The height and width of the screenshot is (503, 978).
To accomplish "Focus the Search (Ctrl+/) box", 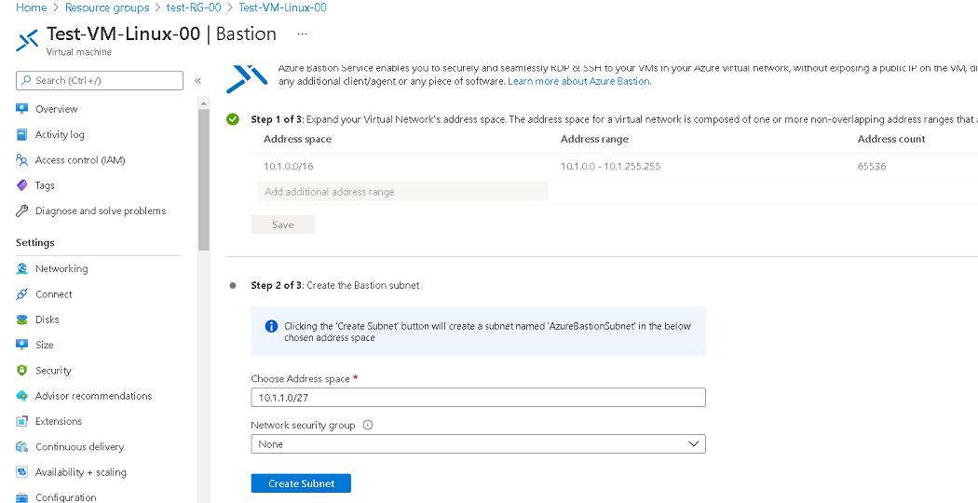I will [100, 80].
